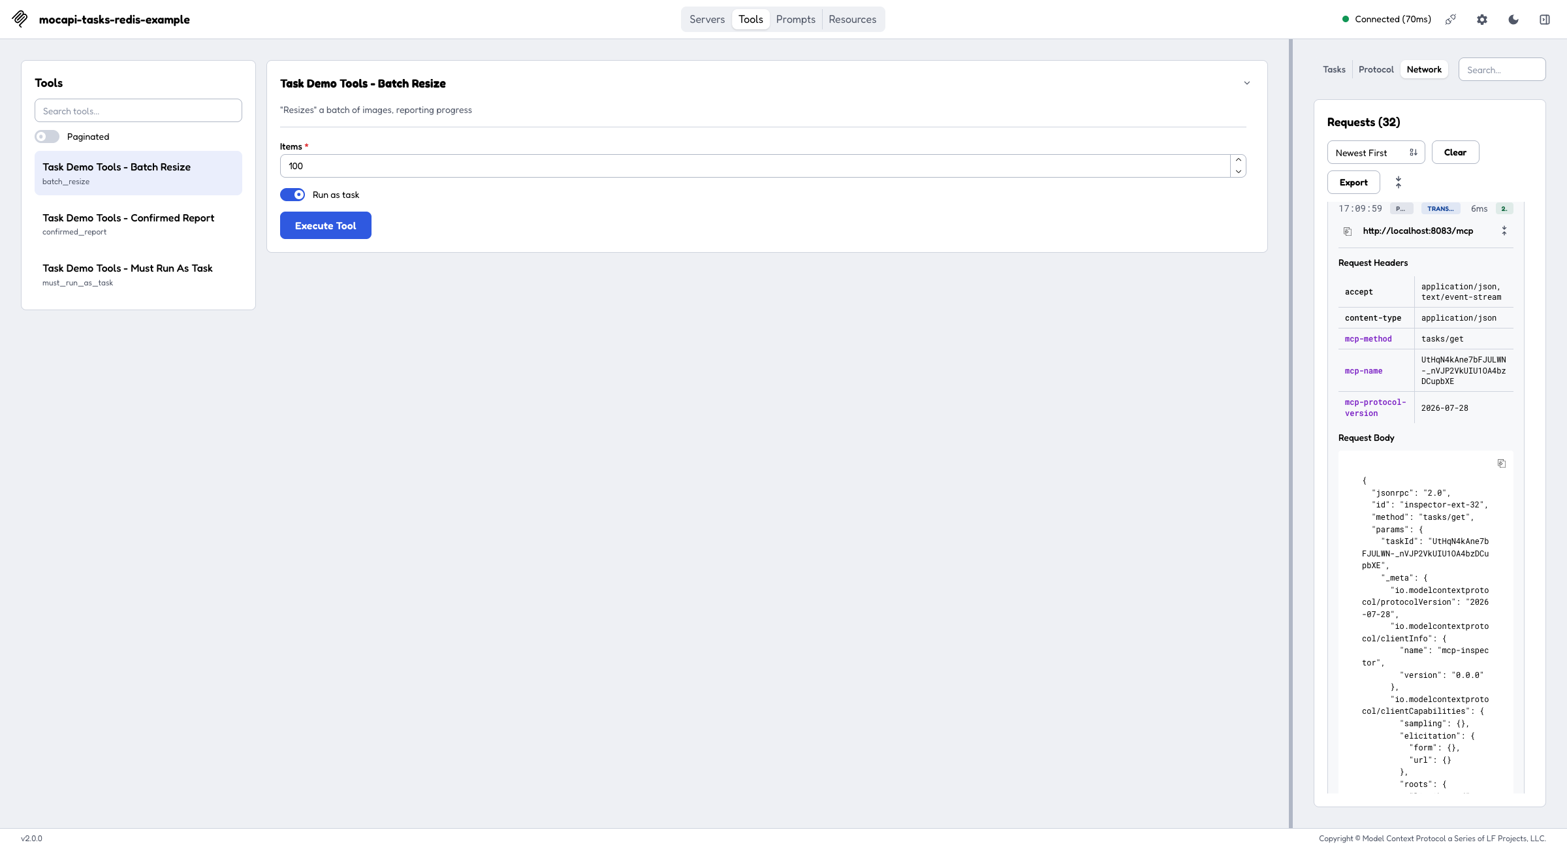1567x849 pixels.
Task: Click the TRANS... badge on the request
Action: (x=1440, y=209)
